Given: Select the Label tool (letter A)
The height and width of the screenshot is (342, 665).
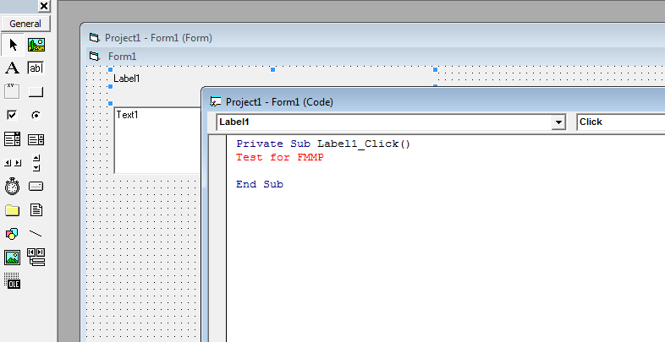Looking at the screenshot, I should pyautogui.click(x=13, y=68).
